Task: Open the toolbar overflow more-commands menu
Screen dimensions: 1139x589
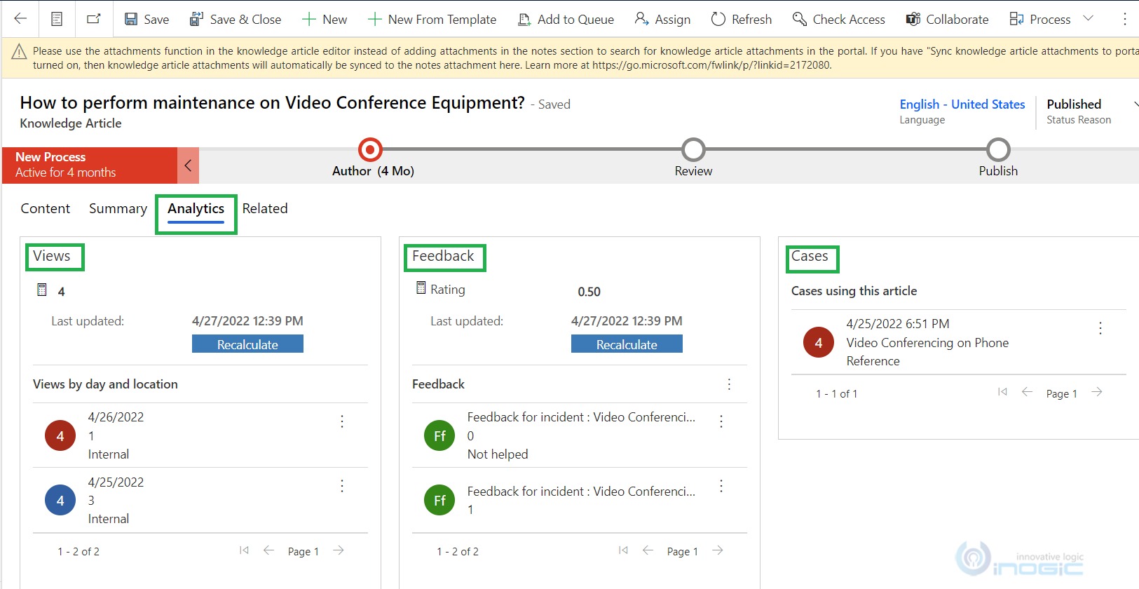Action: (x=1125, y=19)
